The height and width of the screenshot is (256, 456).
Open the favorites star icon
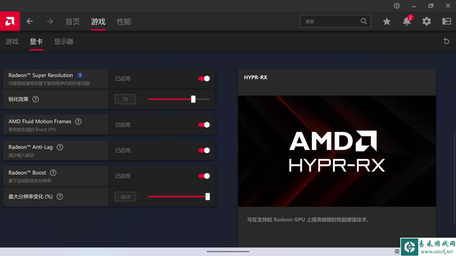pos(387,22)
